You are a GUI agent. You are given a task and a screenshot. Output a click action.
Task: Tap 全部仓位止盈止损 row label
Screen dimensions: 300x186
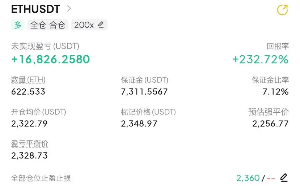click(41, 178)
